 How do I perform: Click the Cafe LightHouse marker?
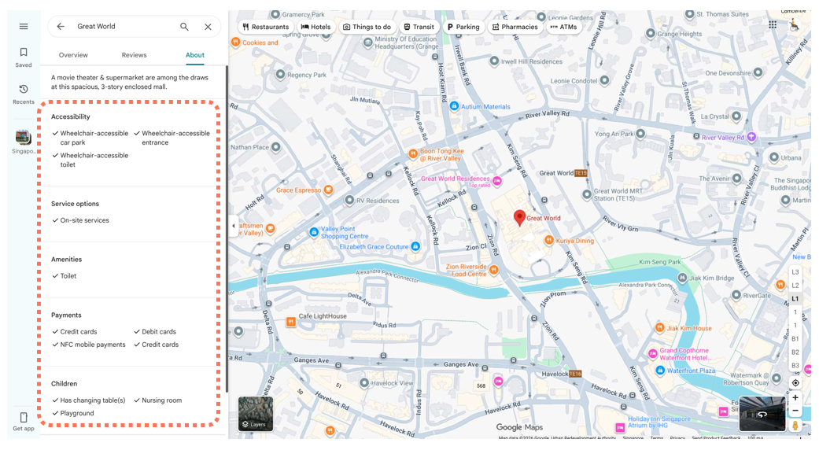[x=291, y=322]
